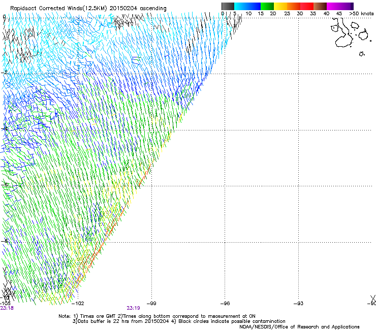Screen dimensions: 376x330
Task: Click the largest Galapagos island outline
Action: pyautogui.click(x=343, y=34)
